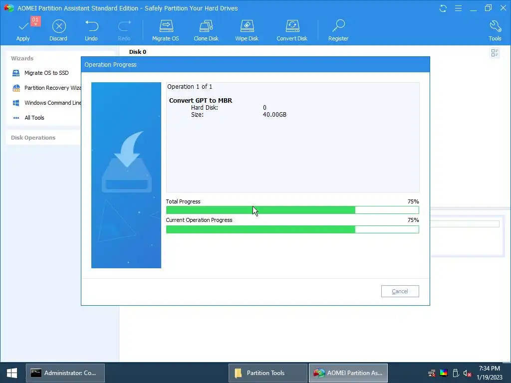Click the muted volume tray icon
The height and width of the screenshot is (383, 511).
tap(467, 373)
